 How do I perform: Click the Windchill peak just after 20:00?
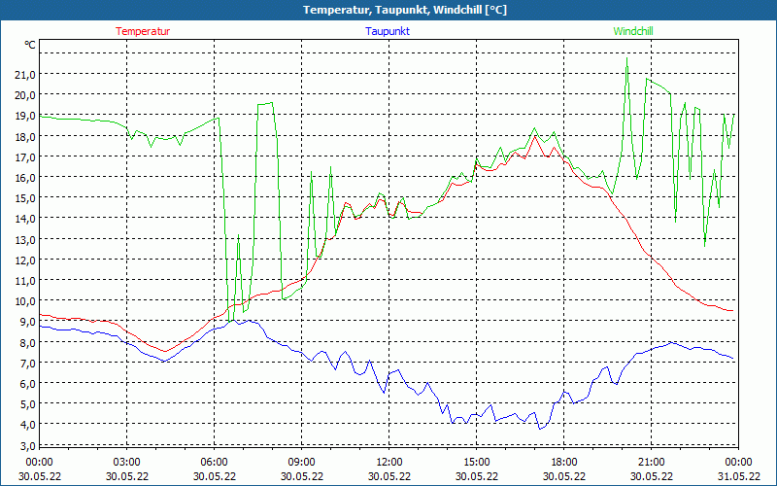tap(626, 58)
